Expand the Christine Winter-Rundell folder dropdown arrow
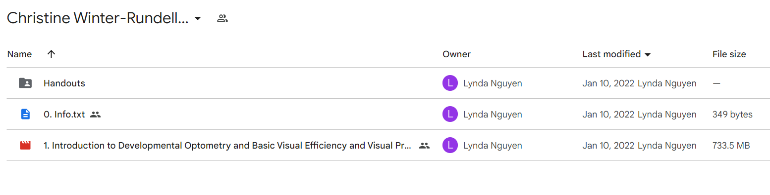 [198, 19]
